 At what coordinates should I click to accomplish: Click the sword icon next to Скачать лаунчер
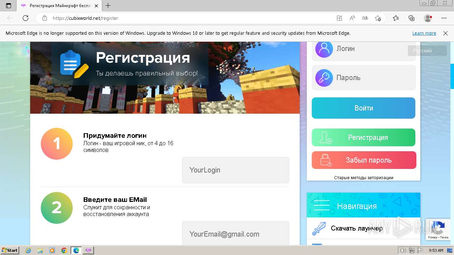pyautogui.click(x=319, y=228)
